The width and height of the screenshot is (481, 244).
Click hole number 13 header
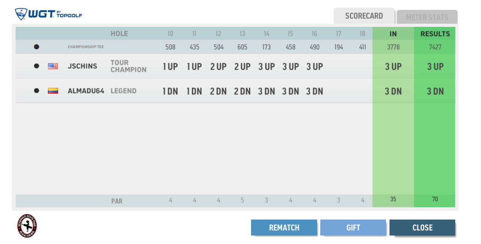[x=242, y=34]
